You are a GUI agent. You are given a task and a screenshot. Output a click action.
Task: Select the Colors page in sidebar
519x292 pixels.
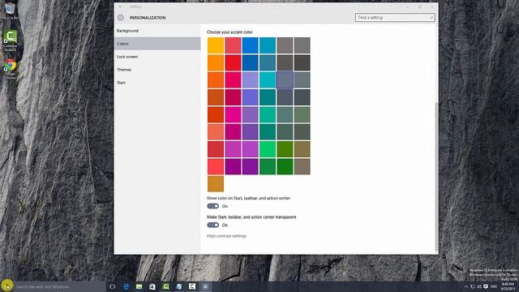click(x=157, y=44)
